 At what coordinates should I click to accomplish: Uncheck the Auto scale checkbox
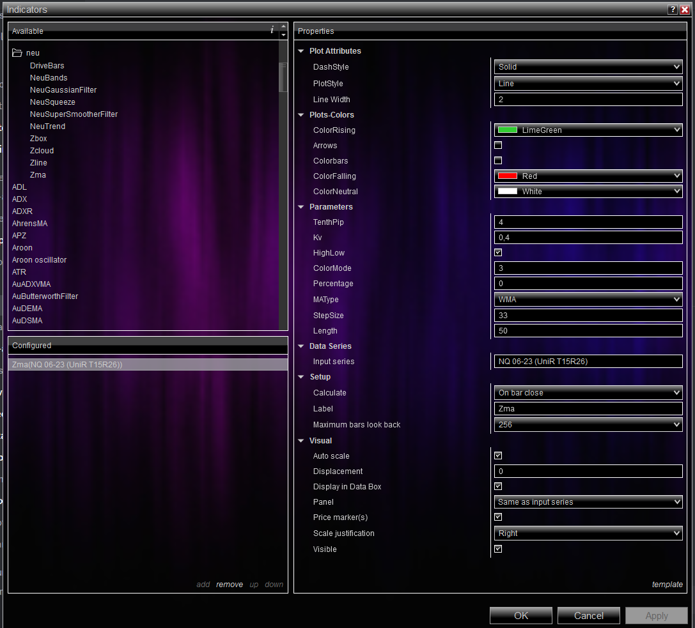(x=498, y=456)
